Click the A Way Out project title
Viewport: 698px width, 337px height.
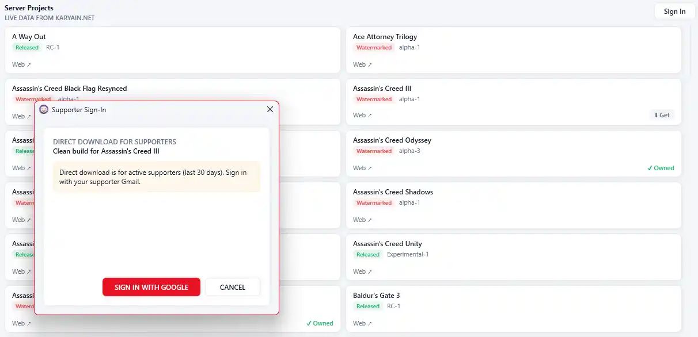tap(29, 37)
